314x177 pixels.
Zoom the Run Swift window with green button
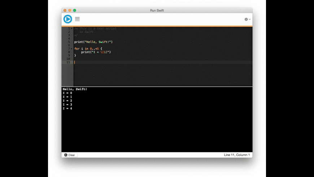coord(74,10)
